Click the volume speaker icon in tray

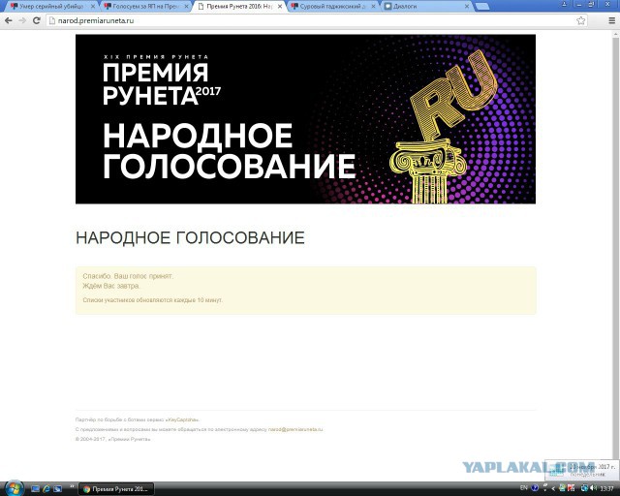(593, 488)
